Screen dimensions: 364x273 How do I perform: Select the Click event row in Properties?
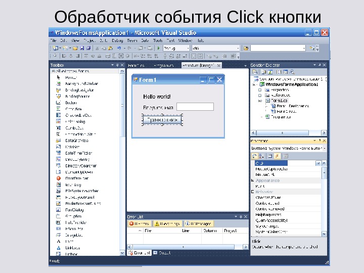pos(288,163)
